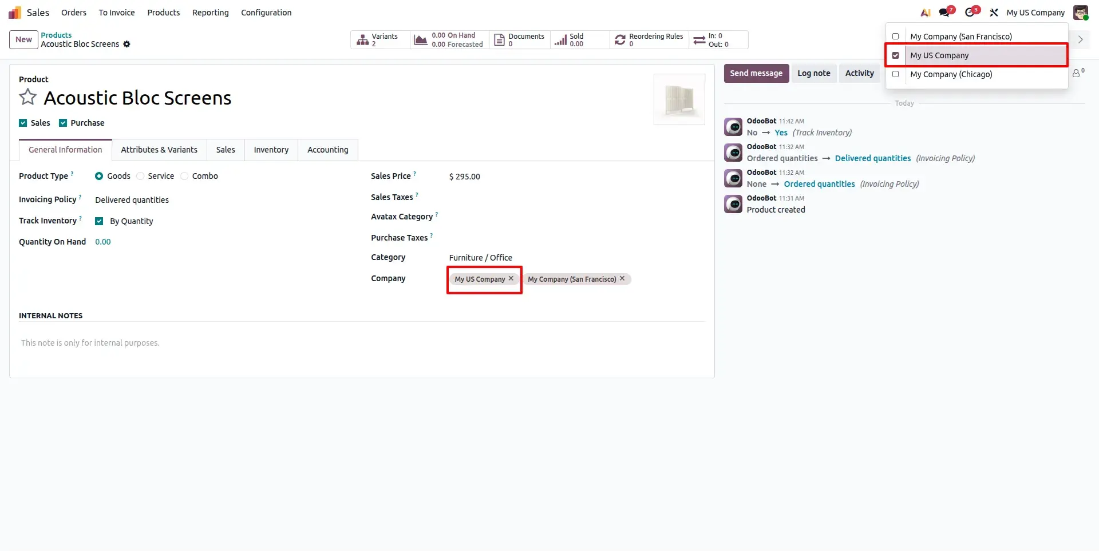This screenshot has width=1099, height=552.
Task: Switch to the Accounting tab
Action: pos(328,150)
